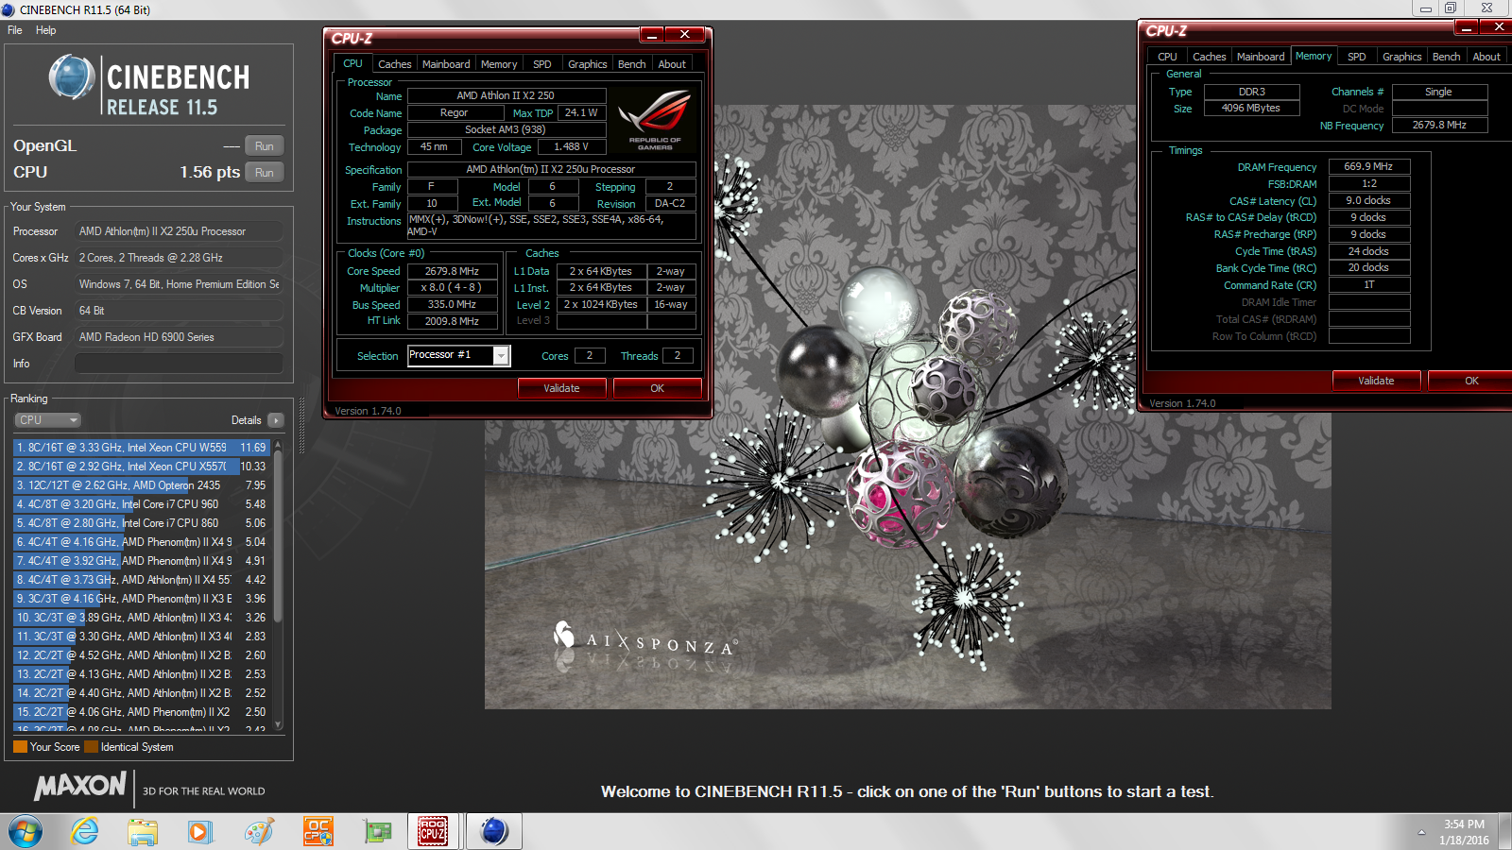
Task: Switch to Mainboard tab in left CPU-Z window
Action: (446, 64)
